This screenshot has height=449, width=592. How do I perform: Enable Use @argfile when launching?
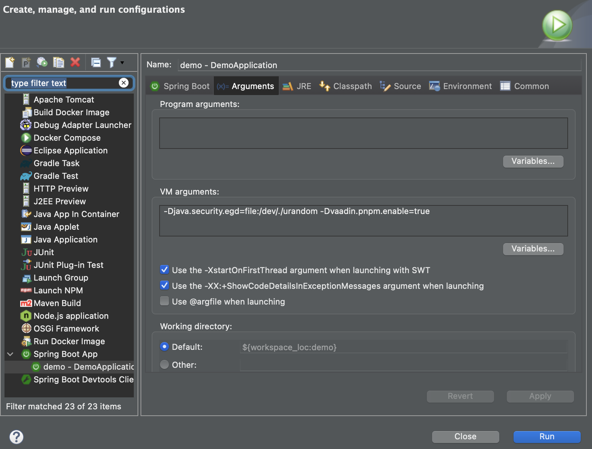coord(164,301)
